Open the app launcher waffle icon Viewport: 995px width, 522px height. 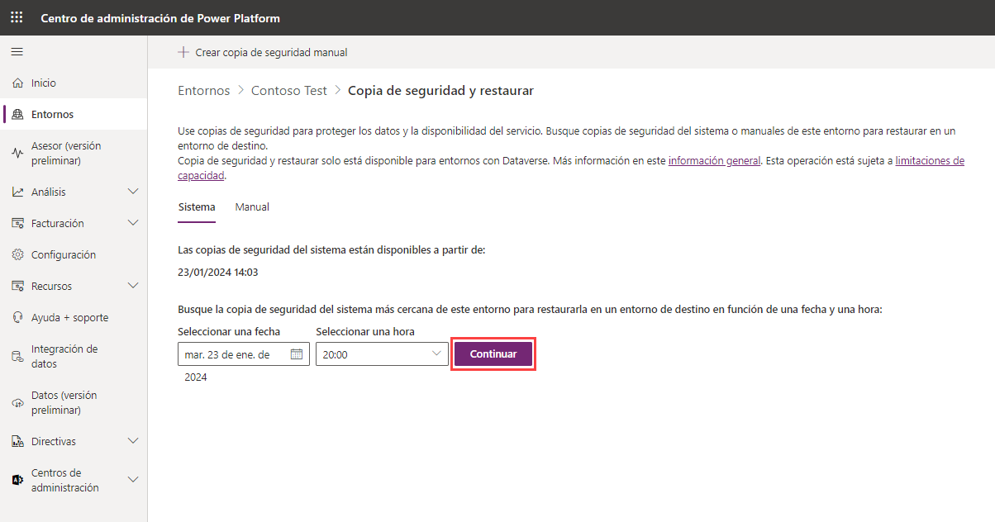(17, 17)
